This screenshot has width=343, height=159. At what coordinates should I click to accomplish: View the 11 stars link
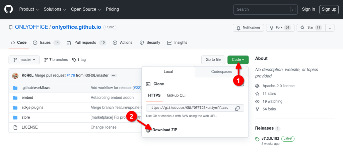[x=269, y=94]
